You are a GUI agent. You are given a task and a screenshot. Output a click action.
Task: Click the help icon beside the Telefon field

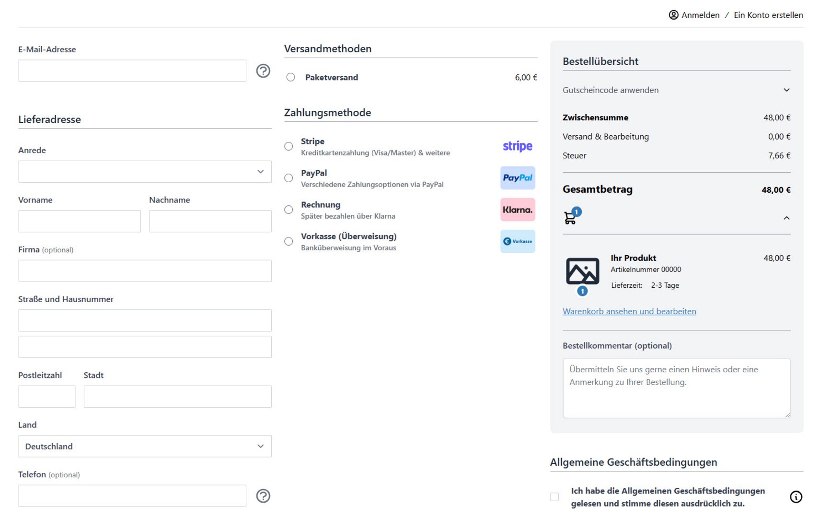(x=263, y=496)
